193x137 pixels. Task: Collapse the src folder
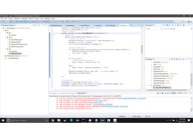pyautogui.click(x=3, y=31)
